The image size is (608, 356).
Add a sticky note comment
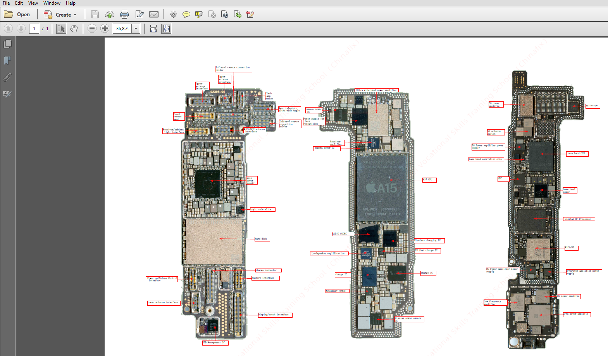[x=186, y=15]
